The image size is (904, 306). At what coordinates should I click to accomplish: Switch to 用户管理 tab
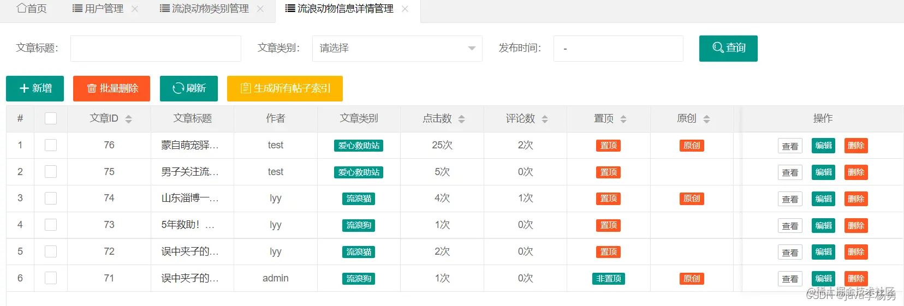(x=98, y=9)
